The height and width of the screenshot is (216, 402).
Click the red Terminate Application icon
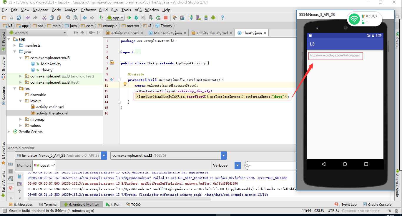coord(11,188)
